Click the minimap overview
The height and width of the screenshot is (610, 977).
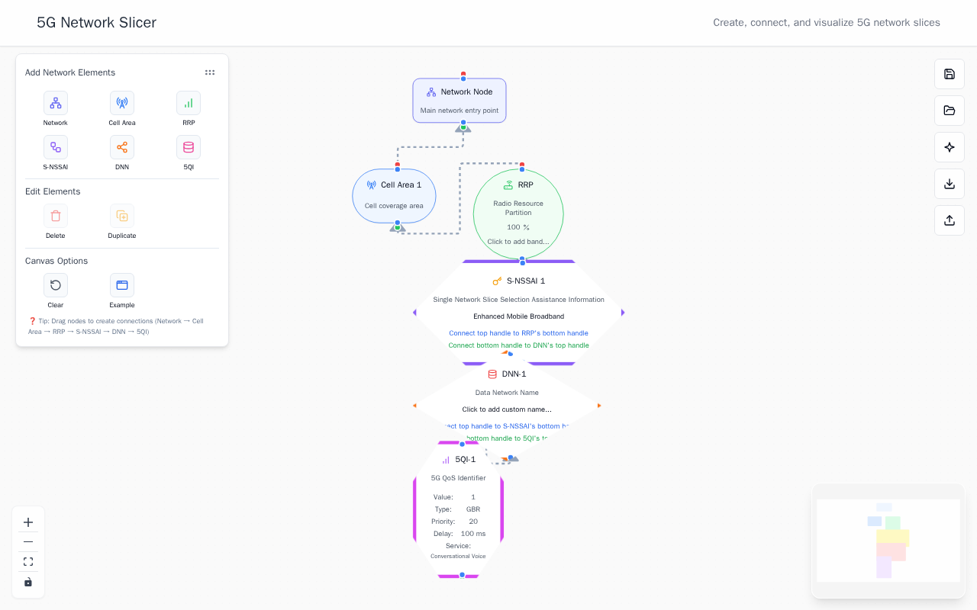click(x=888, y=541)
